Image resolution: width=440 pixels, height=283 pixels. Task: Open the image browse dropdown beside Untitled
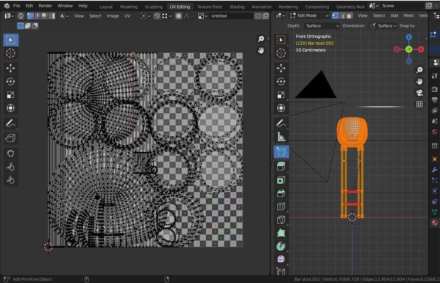tap(203, 16)
